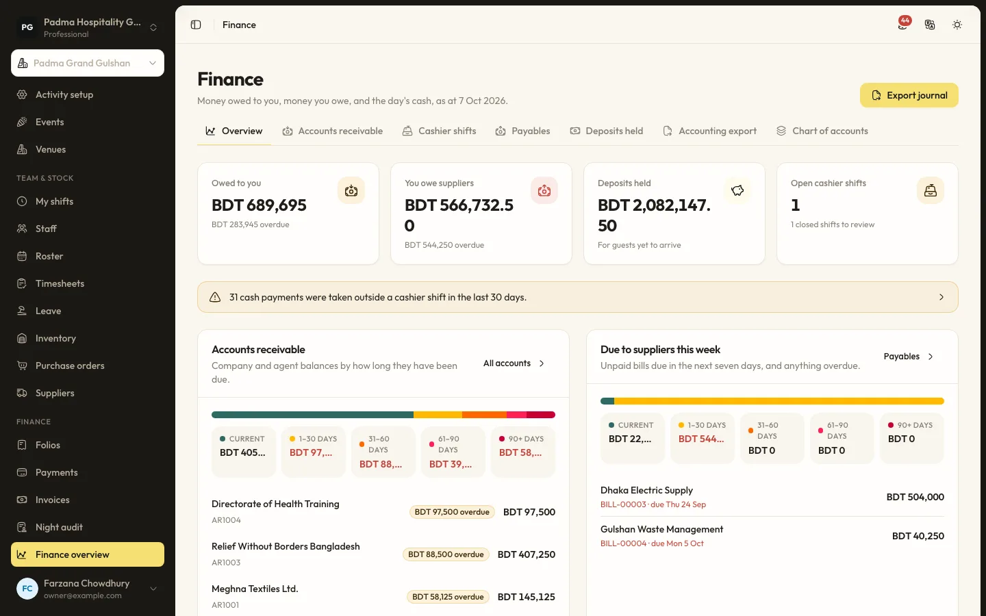Open Directorate of Health Training account row
This screenshot has width=986, height=616.
(x=383, y=512)
